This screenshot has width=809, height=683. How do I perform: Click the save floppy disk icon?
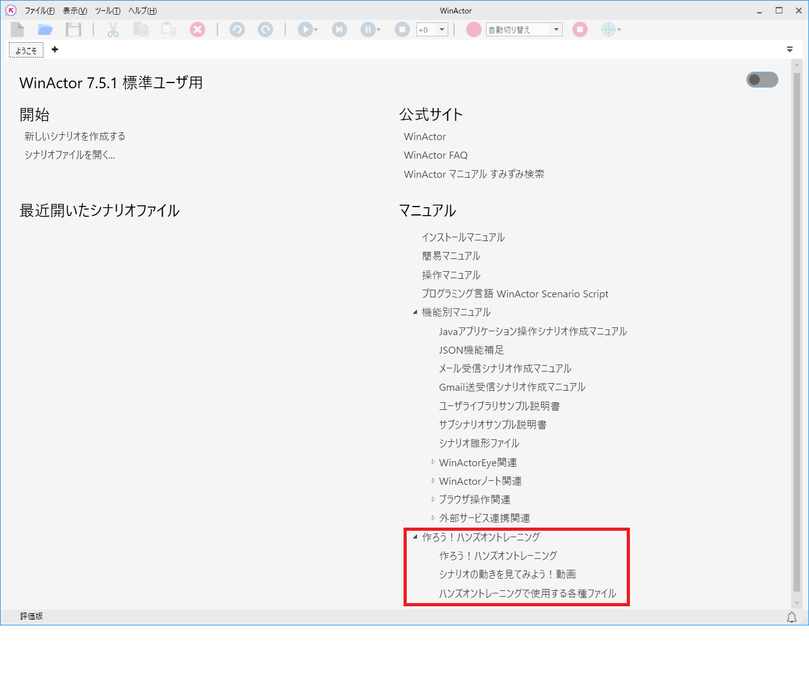pos(74,29)
